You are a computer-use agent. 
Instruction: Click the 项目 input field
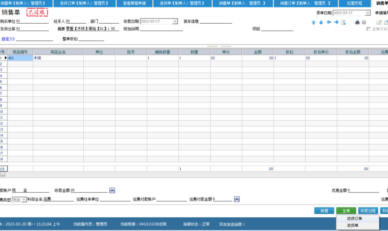pyautogui.click(x=277, y=29)
